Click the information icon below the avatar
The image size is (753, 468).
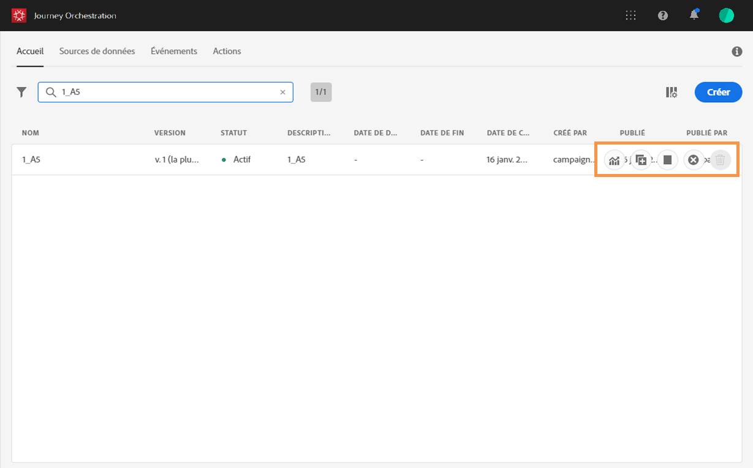[737, 52]
